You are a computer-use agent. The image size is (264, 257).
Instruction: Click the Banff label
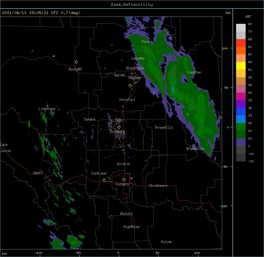click(x=38, y=173)
